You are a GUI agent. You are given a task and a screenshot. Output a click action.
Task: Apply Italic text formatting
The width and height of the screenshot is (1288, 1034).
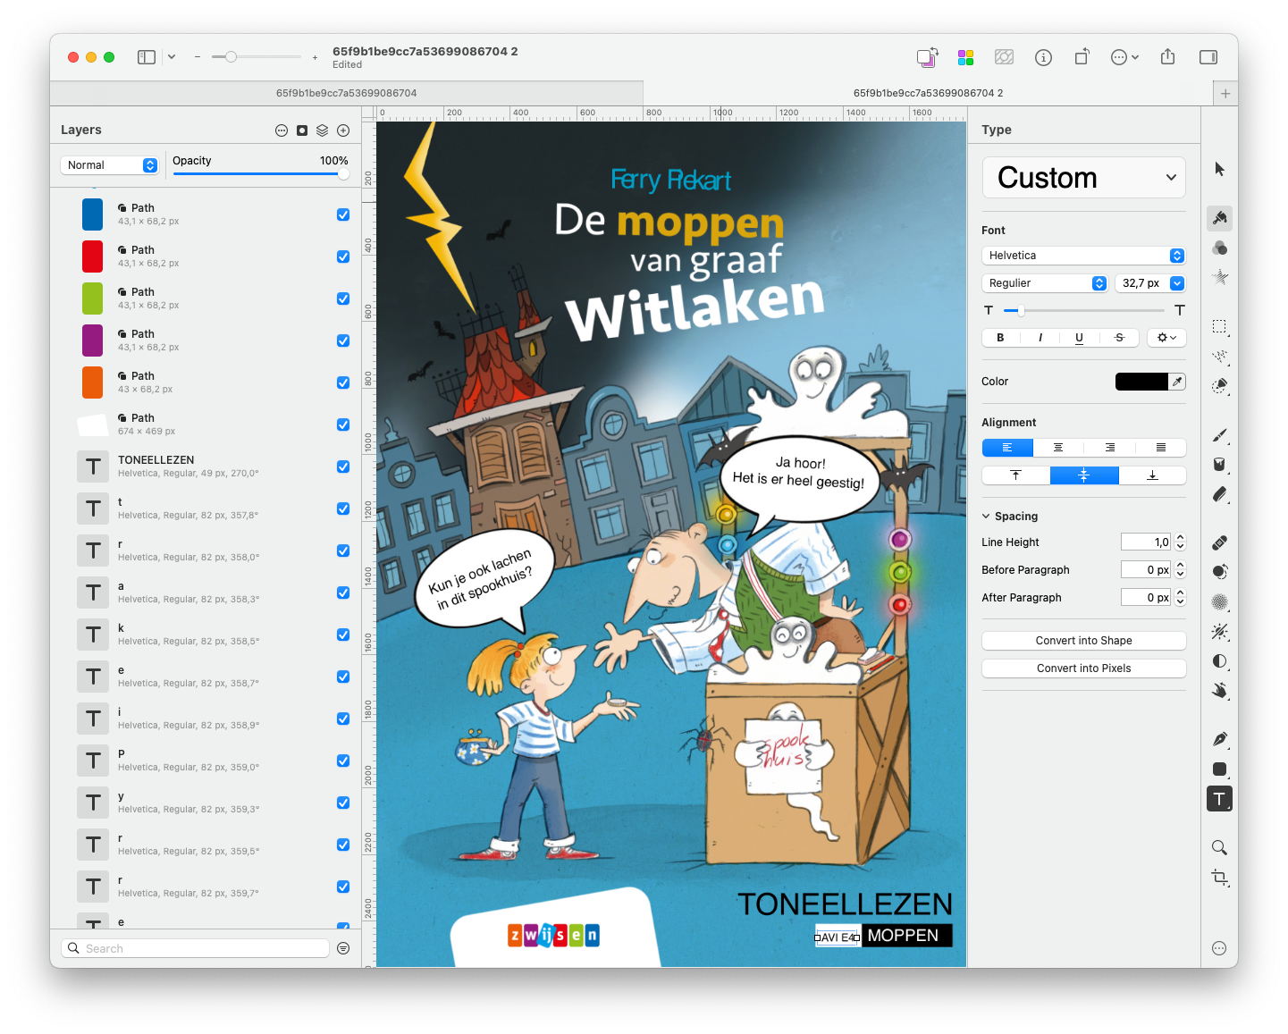pyautogui.click(x=1040, y=338)
